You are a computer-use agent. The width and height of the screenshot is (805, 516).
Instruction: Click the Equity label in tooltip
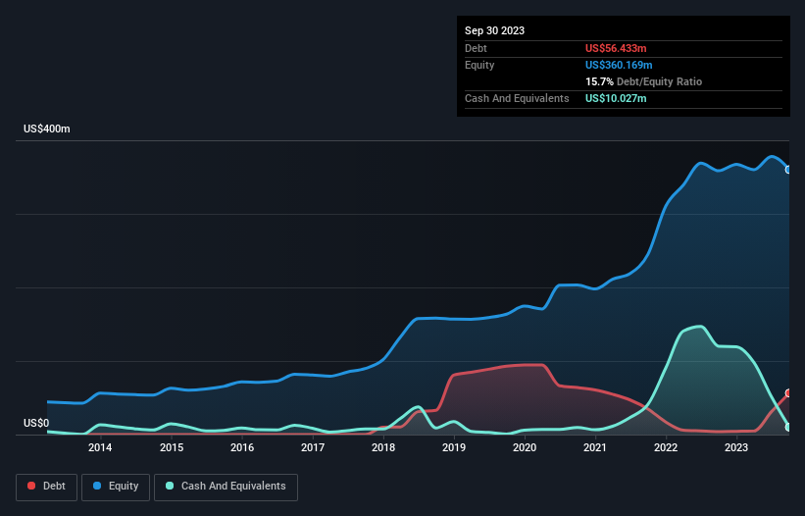pos(479,65)
